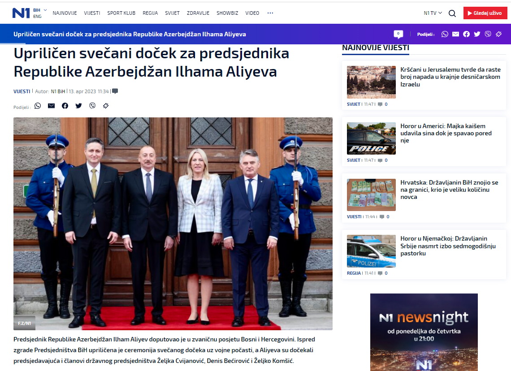Copy article link icon below the byline

pyautogui.click(x=106, y=106)
